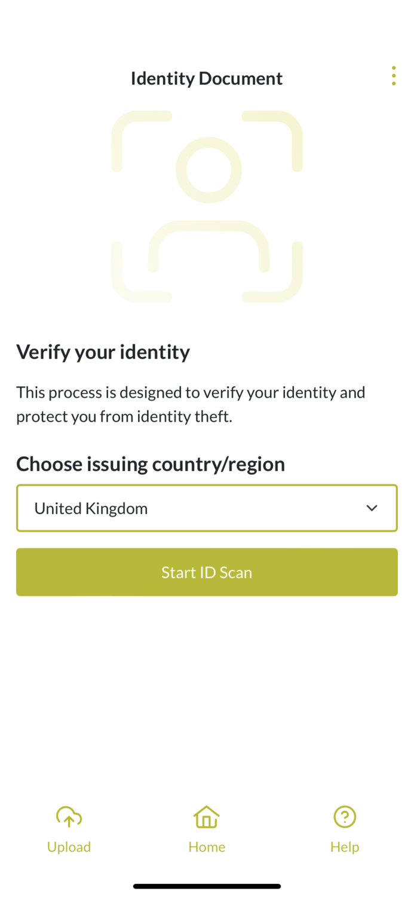Go to the Home tab label
This screenshot has height=897, width=414.
click(x=207, y=847)
